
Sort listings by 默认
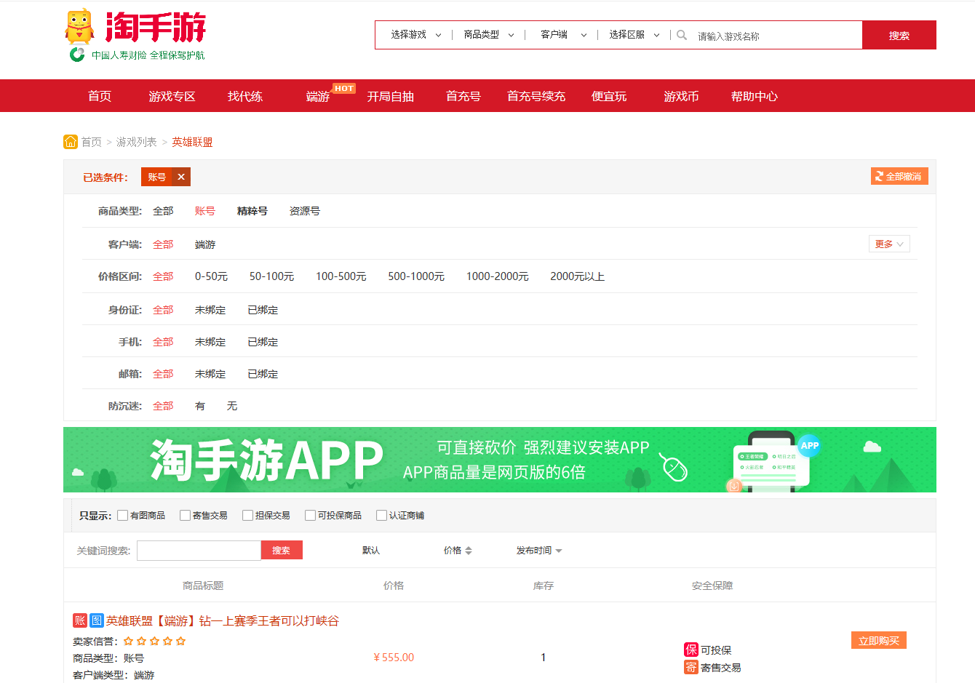coord(371,551)
